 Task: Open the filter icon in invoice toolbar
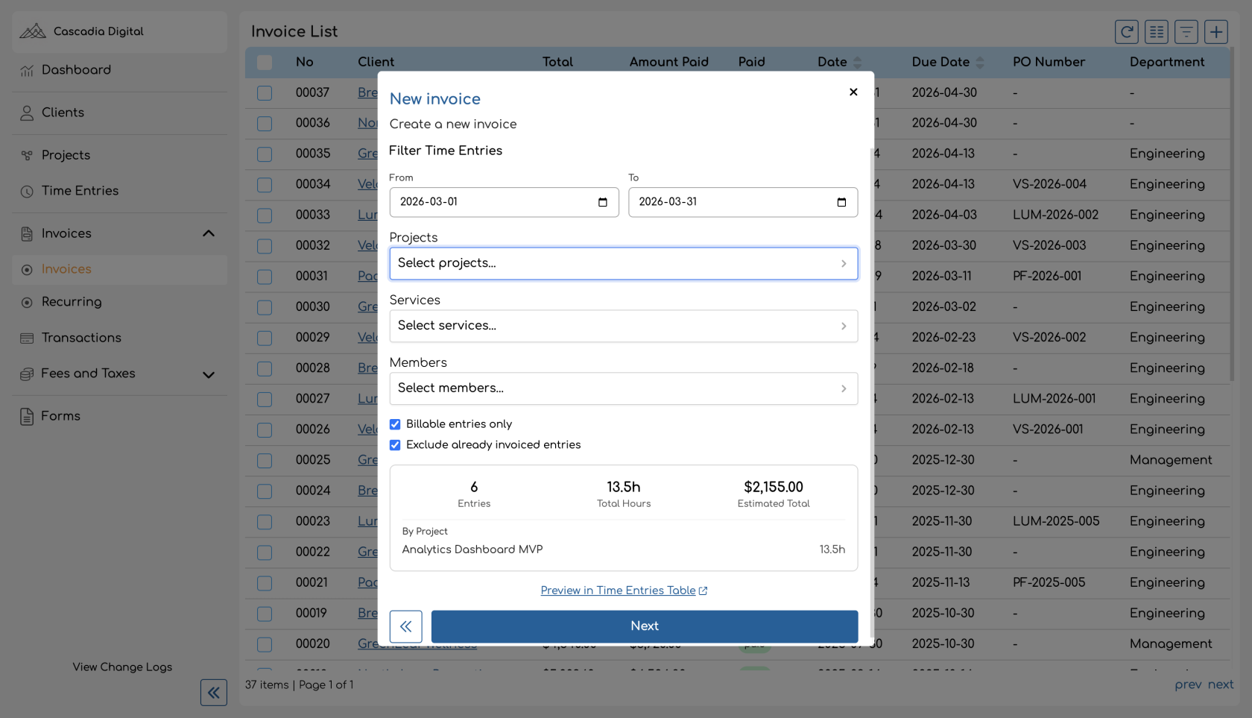coord(1186,31)
